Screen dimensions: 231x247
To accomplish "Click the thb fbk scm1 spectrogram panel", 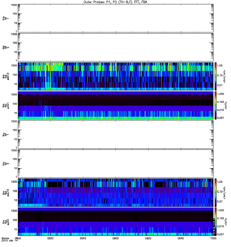I will pyautogui.click(x=116, y=105).
